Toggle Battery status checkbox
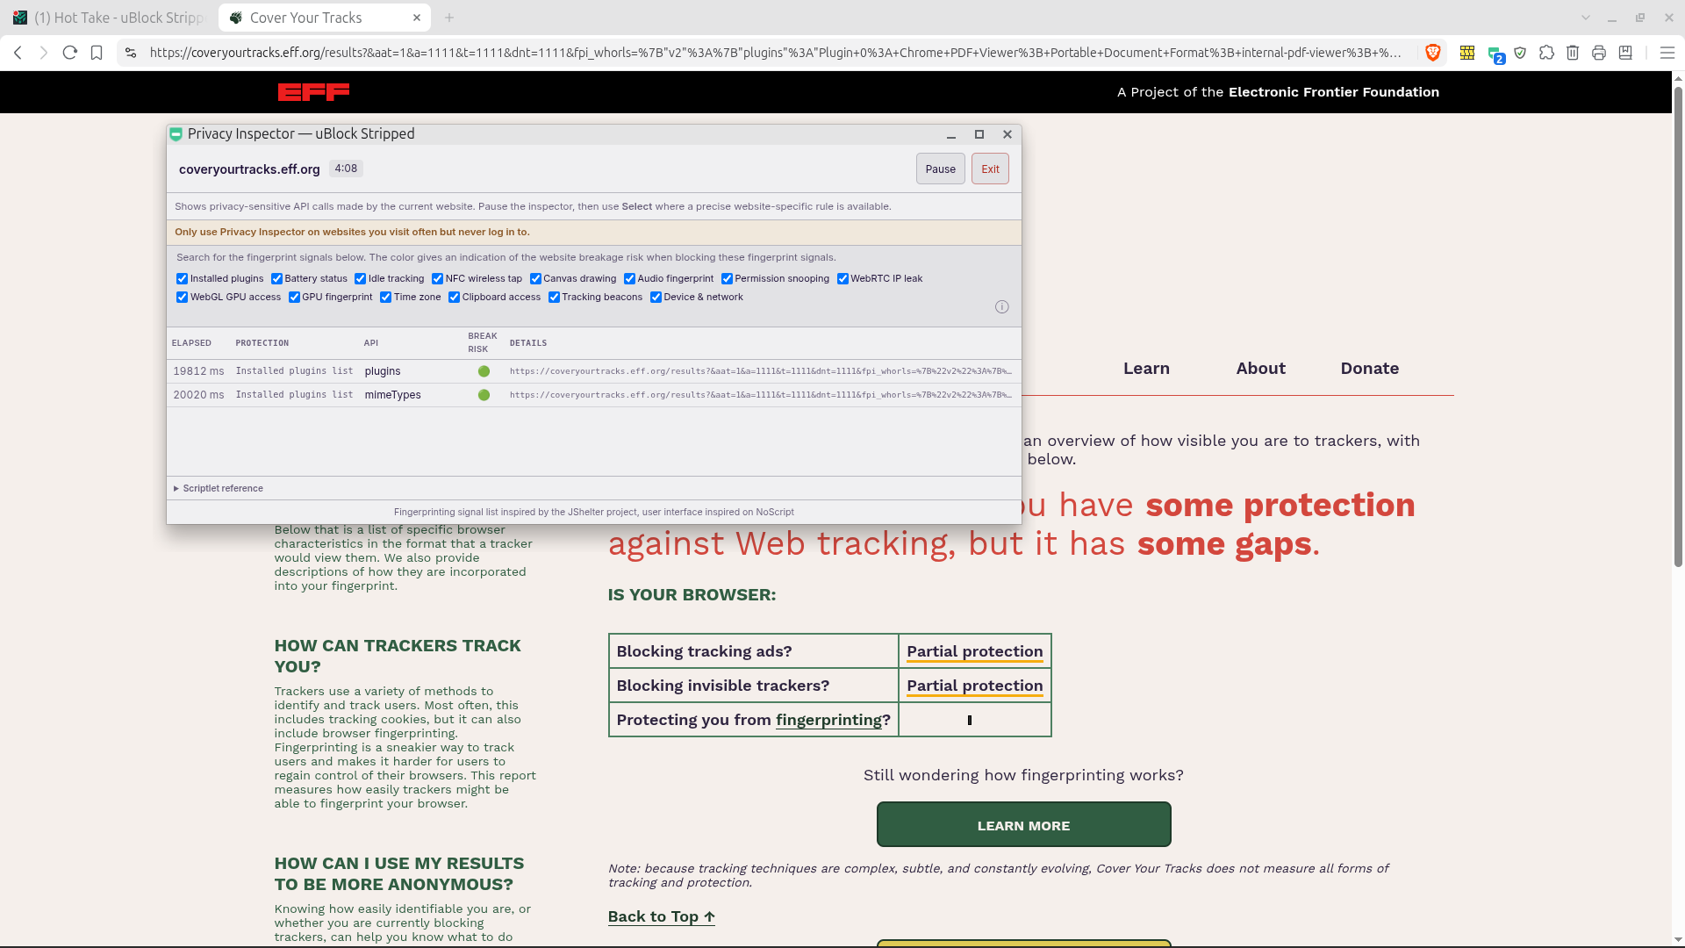The width and height of the screenshot is (1685, 948). pos(276,278)
